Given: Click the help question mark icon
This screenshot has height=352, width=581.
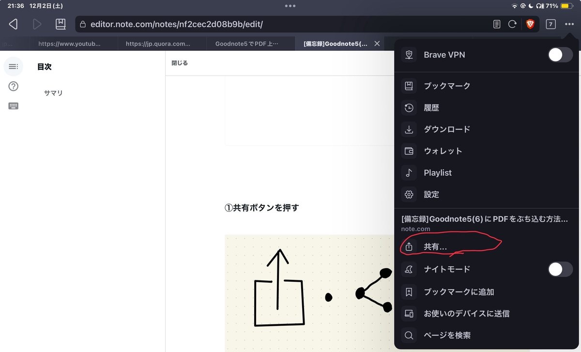Looking at the screenshot, I should click(13, 86).
